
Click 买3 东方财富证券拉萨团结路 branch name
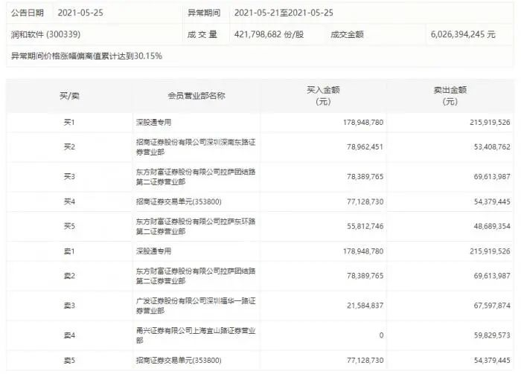pyautogui.click(x=196, y=176)
